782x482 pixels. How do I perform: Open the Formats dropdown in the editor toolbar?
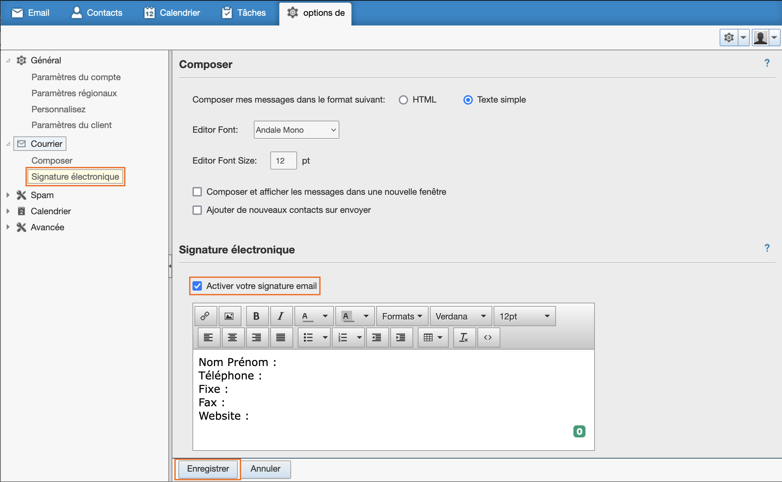pyautogui.click(x=401, y=316)
